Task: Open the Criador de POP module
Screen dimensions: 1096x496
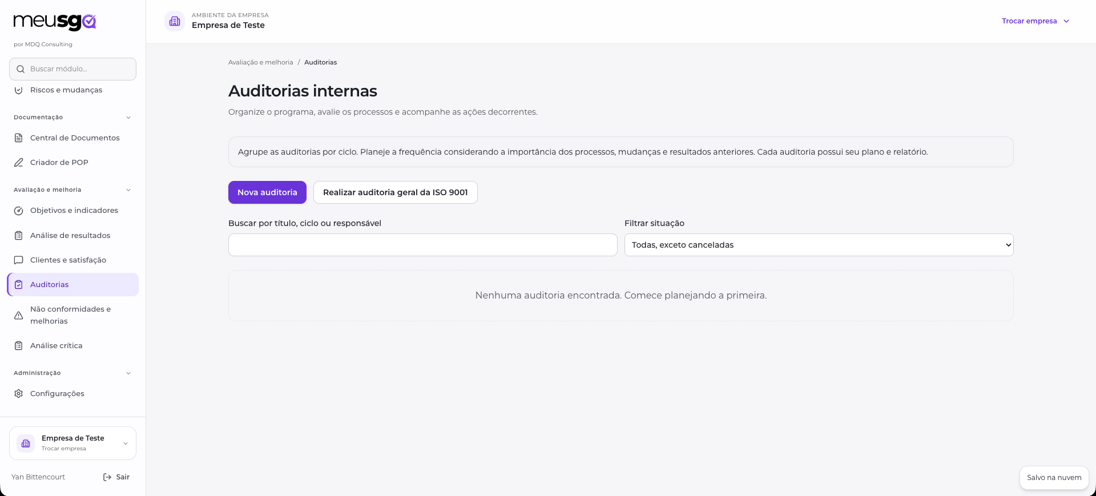Action: (72, 163)
